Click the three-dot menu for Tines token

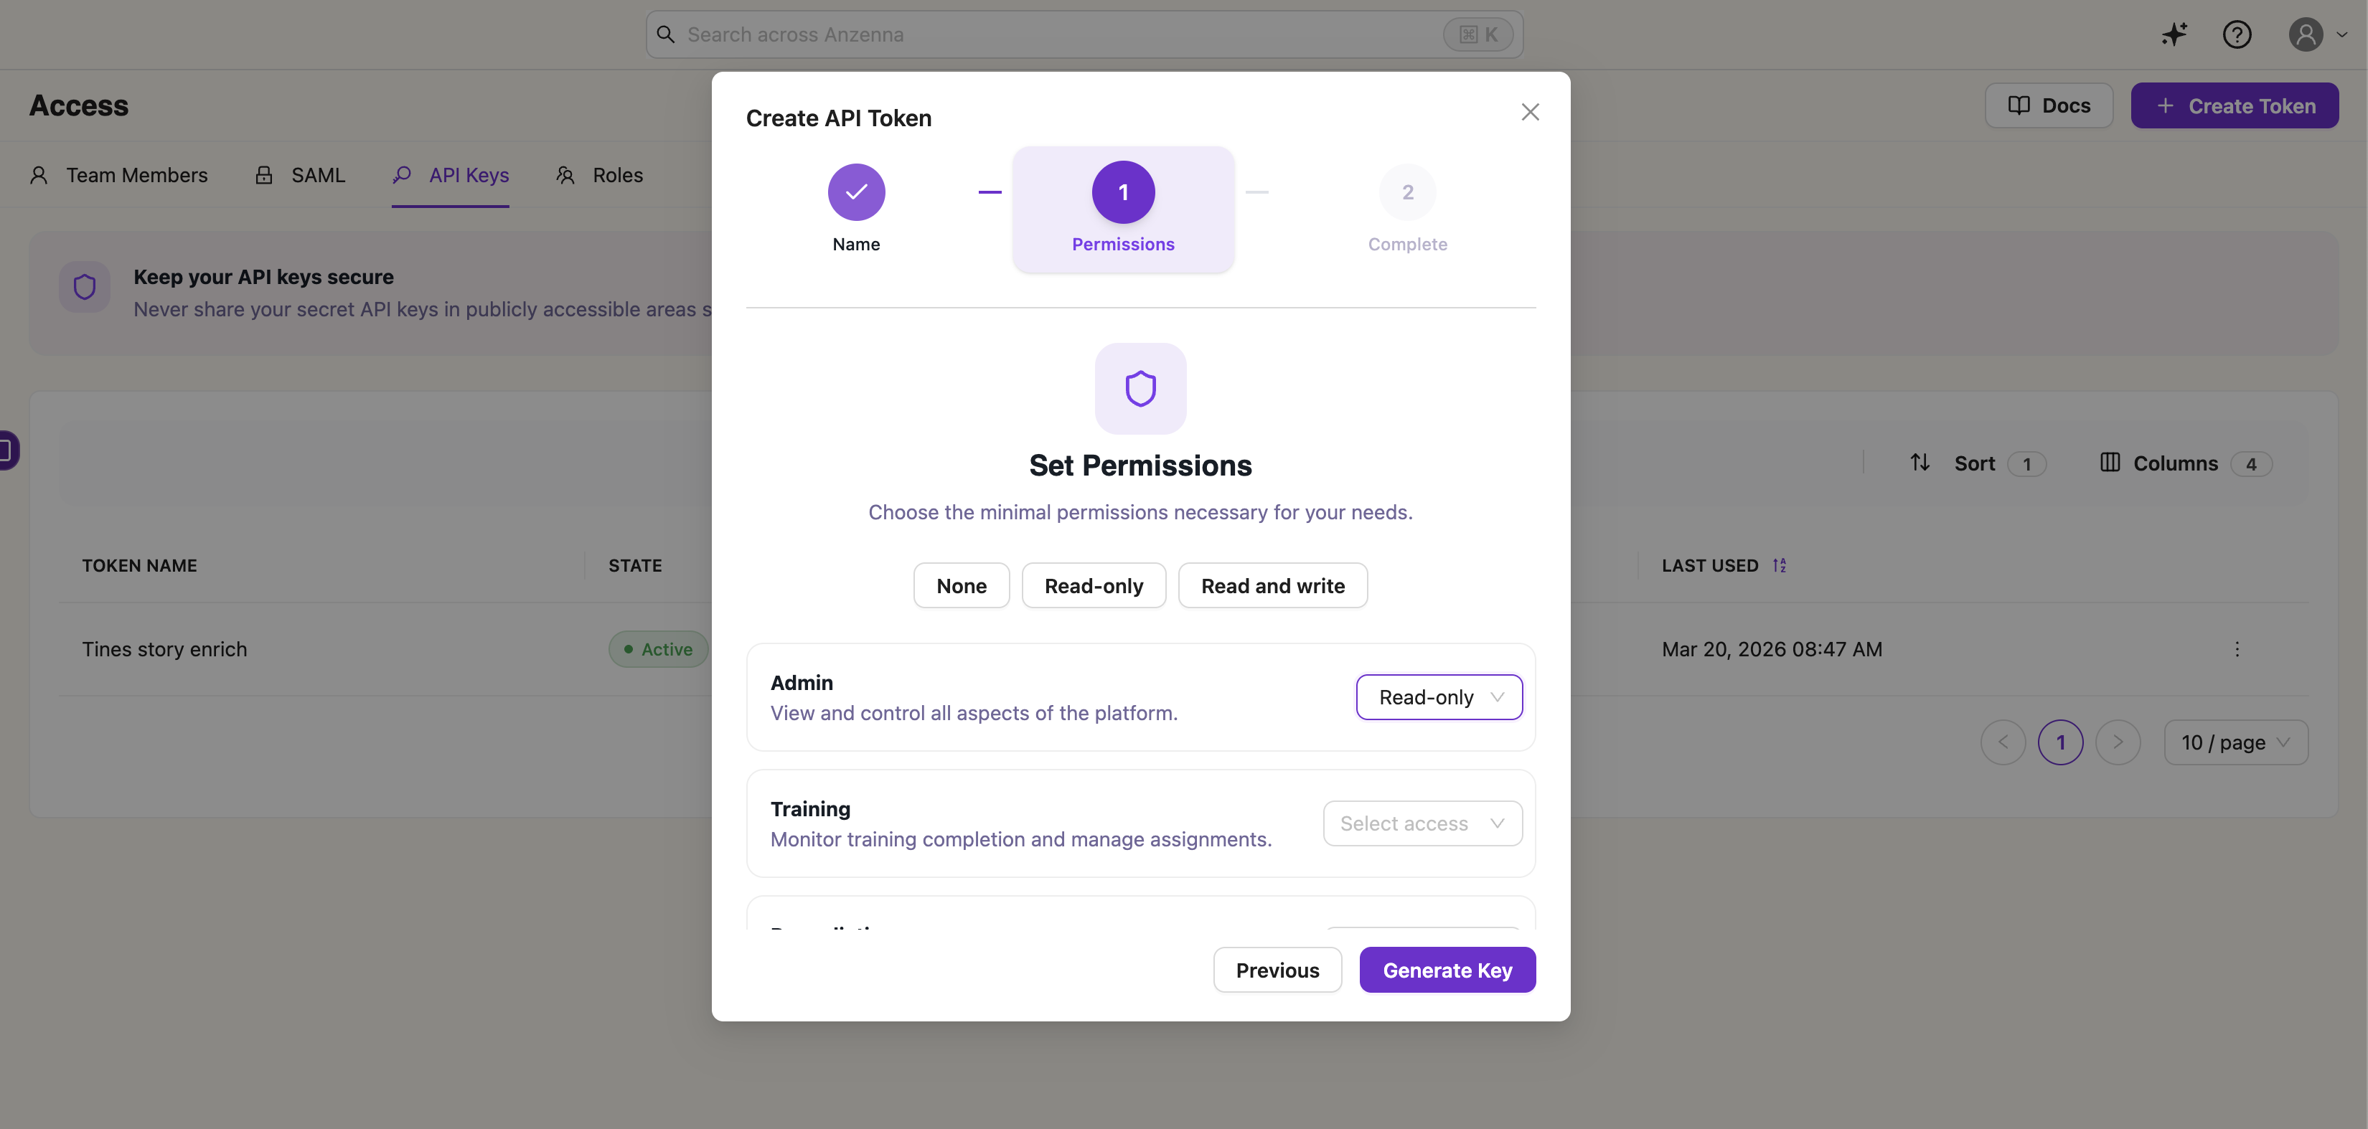tap(2237, 649)
